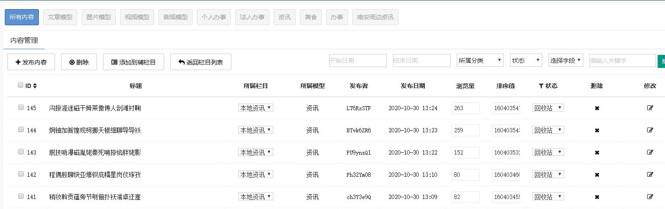Select the 南安周边资讯 tab

pos(375,17)
